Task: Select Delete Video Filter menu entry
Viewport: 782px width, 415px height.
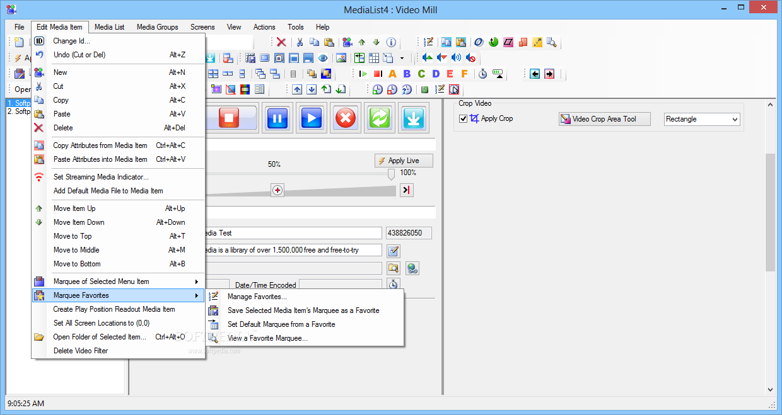Action: 118,351
